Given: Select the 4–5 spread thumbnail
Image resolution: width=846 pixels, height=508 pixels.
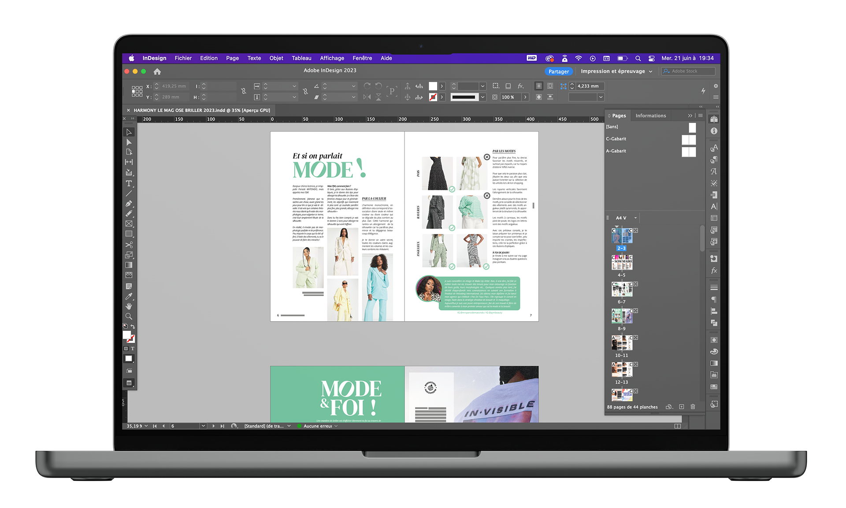Looking at the screenshot, I should [x=622, y=263].
